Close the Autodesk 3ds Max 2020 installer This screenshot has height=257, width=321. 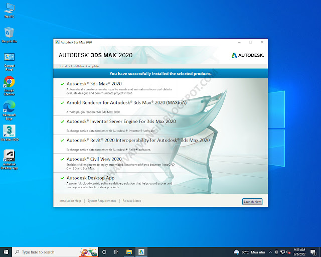point(262,42)
